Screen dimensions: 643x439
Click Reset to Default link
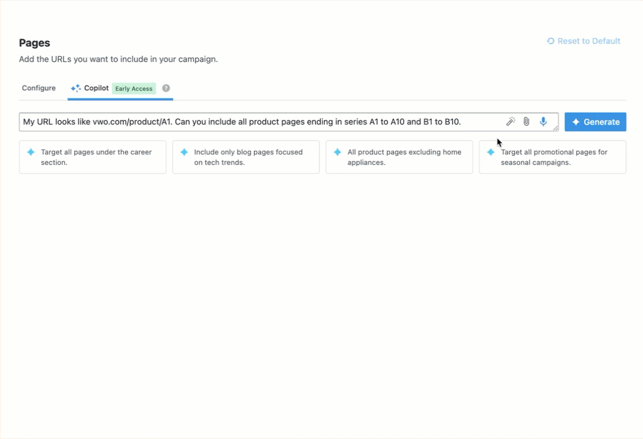pyautogui.click(x=584, y=41)
